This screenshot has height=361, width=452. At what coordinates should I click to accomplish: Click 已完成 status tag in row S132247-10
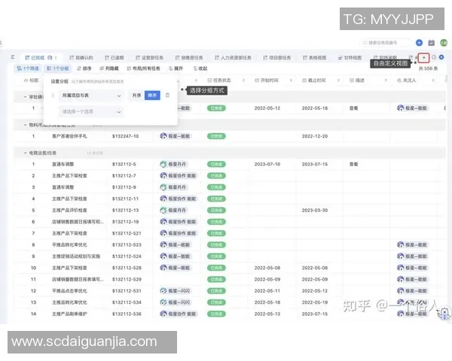(216, 136)
